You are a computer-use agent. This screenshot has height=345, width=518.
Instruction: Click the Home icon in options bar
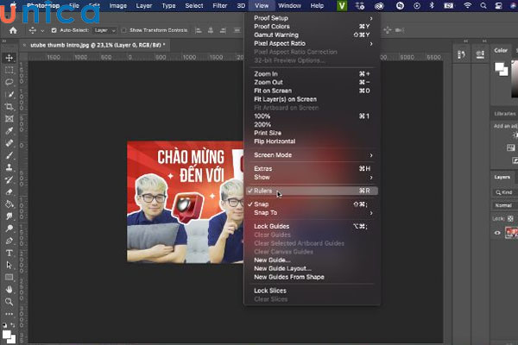coord(13,30)
